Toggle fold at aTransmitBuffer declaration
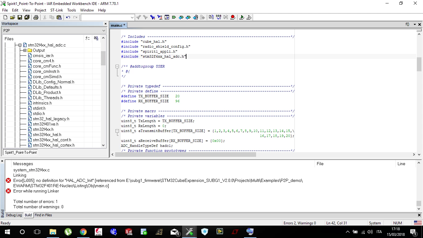 [x=117, y=131]
